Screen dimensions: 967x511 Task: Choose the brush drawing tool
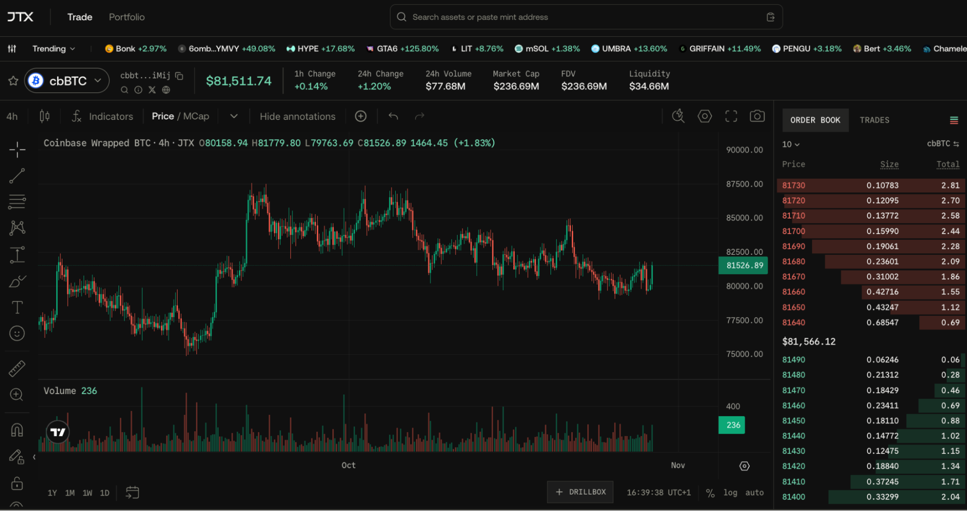[17, 281]
